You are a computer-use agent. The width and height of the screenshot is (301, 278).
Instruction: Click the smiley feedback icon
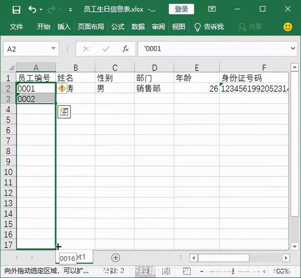click(288, 27)
